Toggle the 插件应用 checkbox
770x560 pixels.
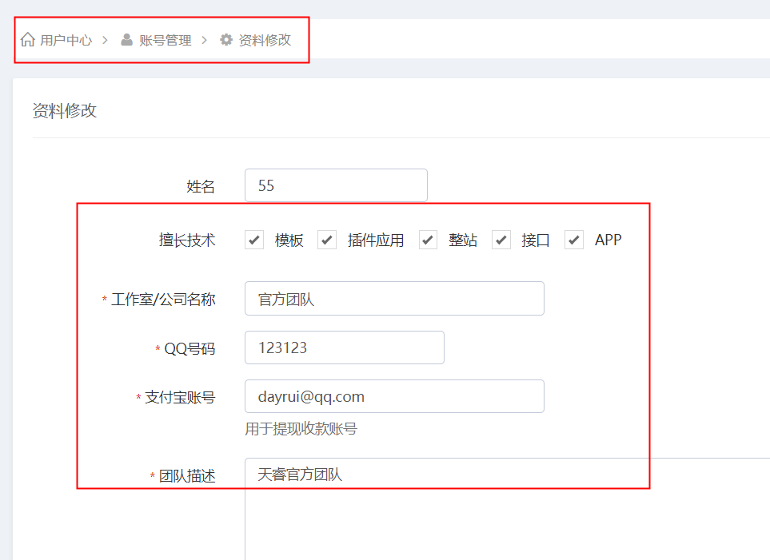(327, 240)
